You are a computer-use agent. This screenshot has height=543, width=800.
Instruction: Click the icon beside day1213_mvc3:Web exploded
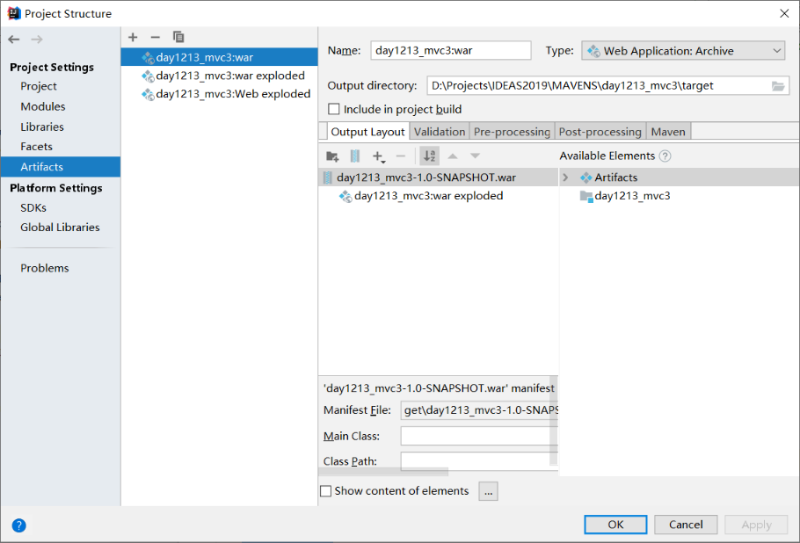coord(148,94)
